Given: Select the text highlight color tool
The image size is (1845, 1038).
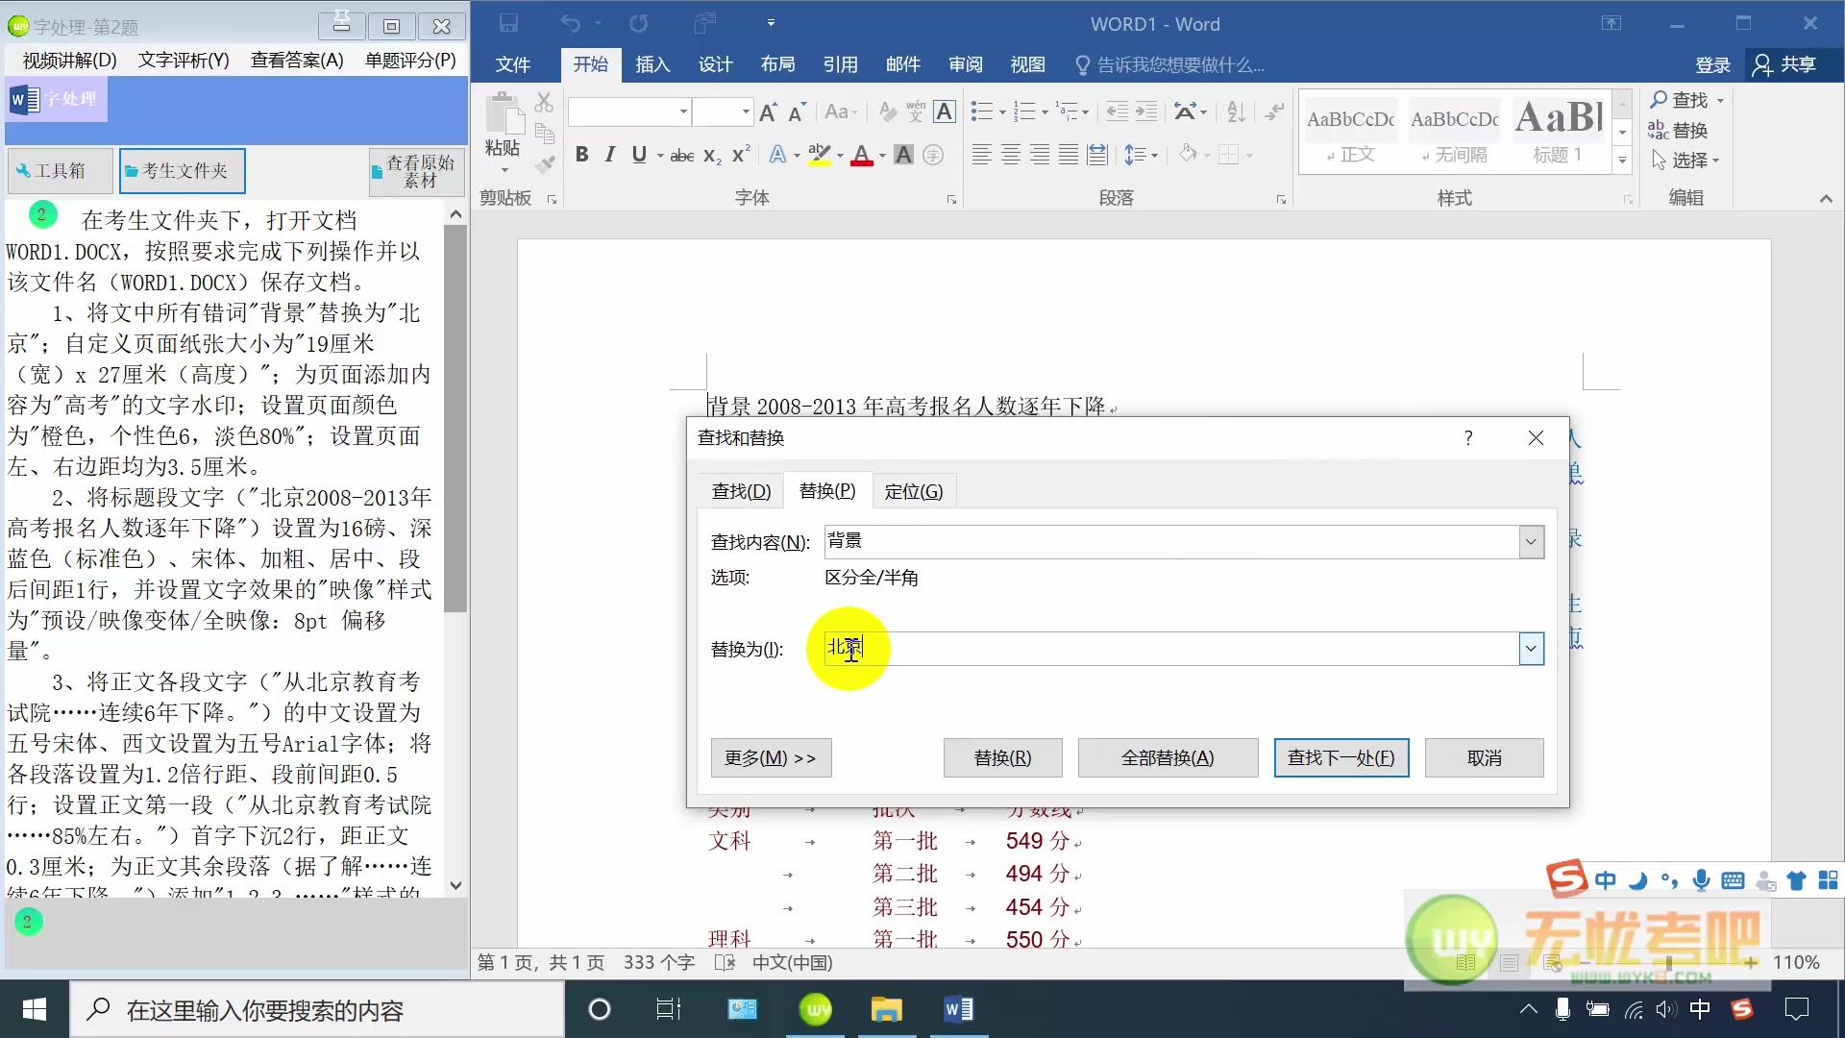Looking at the screenshot, I should pyautogui.click(x=818, y=154).
